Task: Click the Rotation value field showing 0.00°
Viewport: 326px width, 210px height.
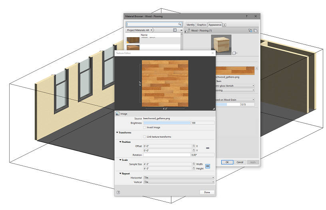Action: coord(203,155)
